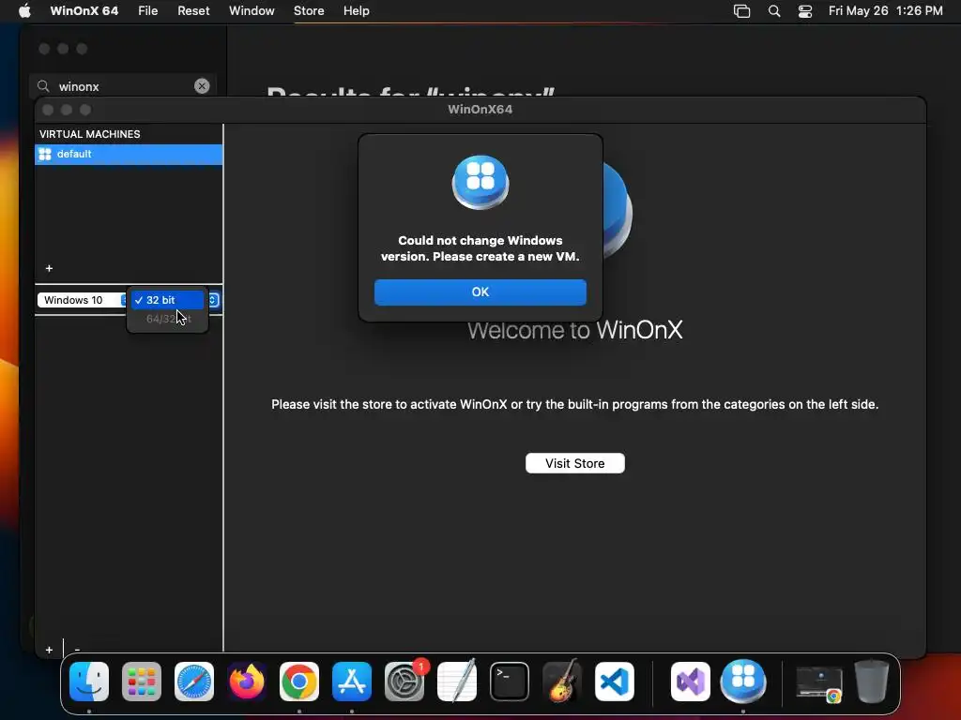Choose the 64/32 bit option

point(167,319)
